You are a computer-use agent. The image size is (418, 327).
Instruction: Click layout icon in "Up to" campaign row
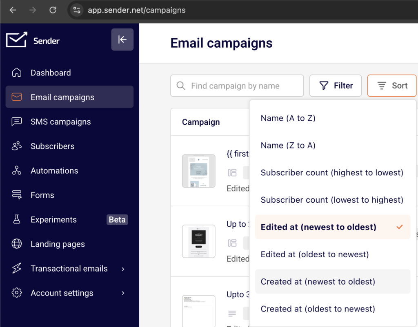[x=232, y=243]
